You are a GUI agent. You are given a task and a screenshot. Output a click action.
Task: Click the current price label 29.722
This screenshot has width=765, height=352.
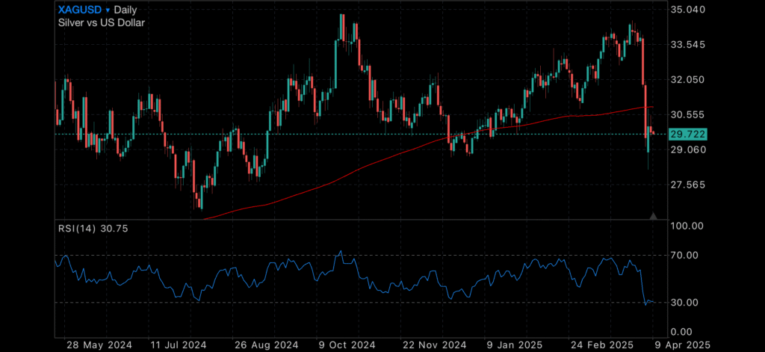[688, 135]
